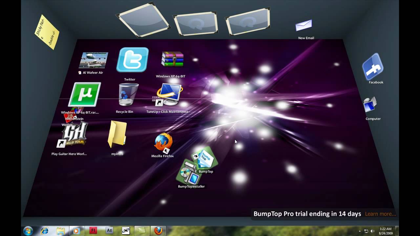Screen dimensions: 420x236
Task: Open Windows Media Player from the taskbar
Action: point(76,231)
